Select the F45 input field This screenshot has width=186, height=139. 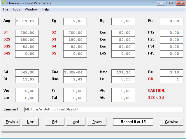(171, 54)
